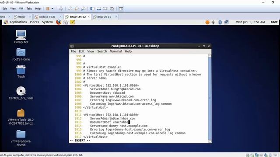Click the line "ServerAdmin hungtn@bkacad.com"

[x=115, y=89]
